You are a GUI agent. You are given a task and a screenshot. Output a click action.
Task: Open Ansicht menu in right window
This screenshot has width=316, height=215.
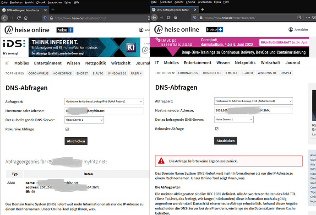[179, 2]
